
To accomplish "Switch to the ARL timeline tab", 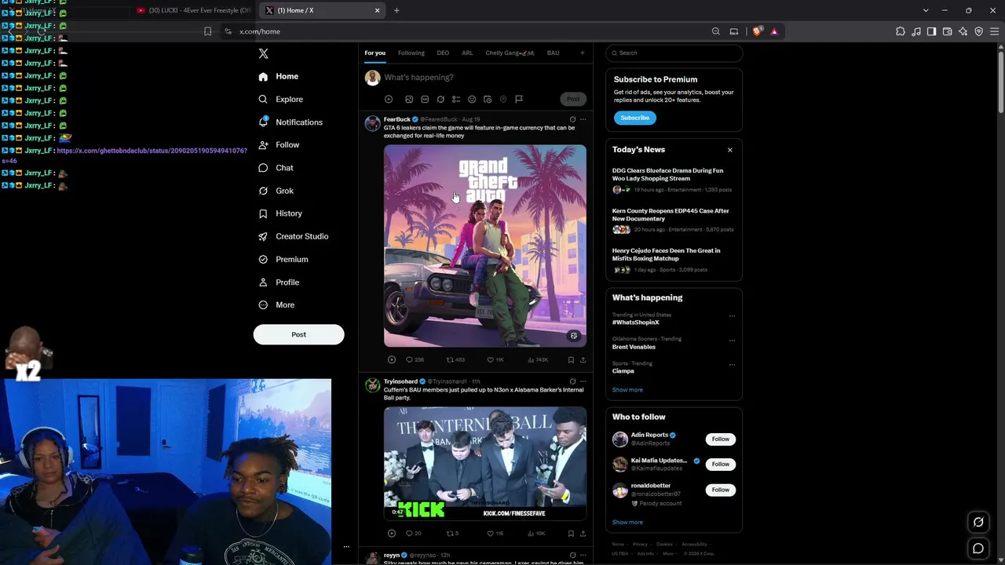I will click(467, 53).
